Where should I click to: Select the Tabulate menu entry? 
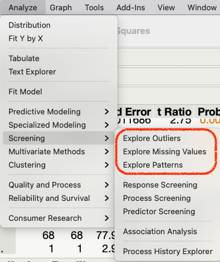(x=24, y=59)
